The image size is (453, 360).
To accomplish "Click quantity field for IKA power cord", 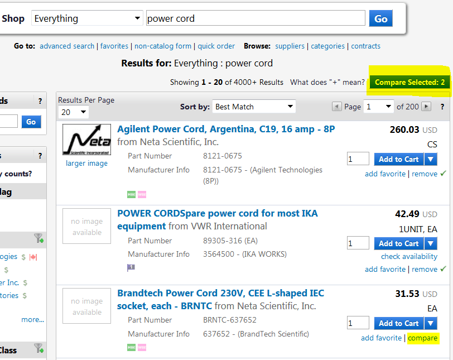I will coord(358,243).
